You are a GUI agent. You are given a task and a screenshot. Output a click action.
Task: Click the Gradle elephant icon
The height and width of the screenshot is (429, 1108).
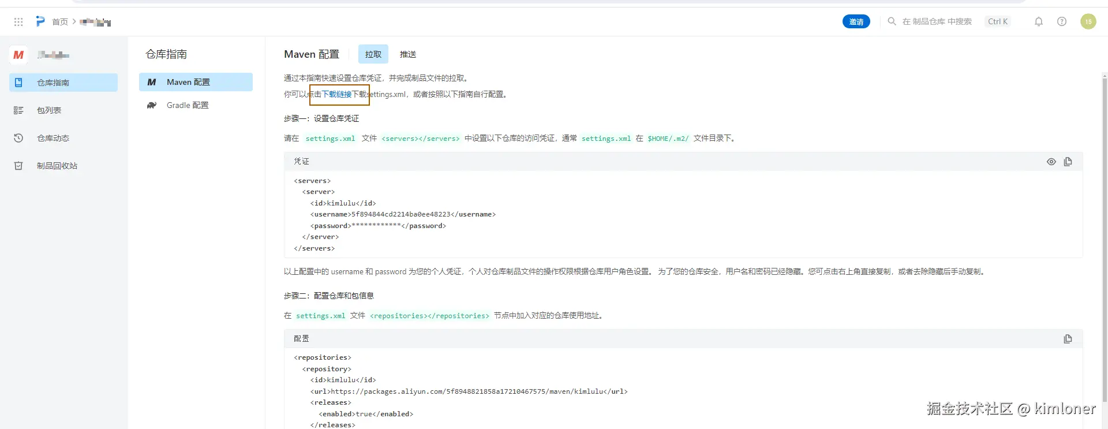click(x=152, y=105)
